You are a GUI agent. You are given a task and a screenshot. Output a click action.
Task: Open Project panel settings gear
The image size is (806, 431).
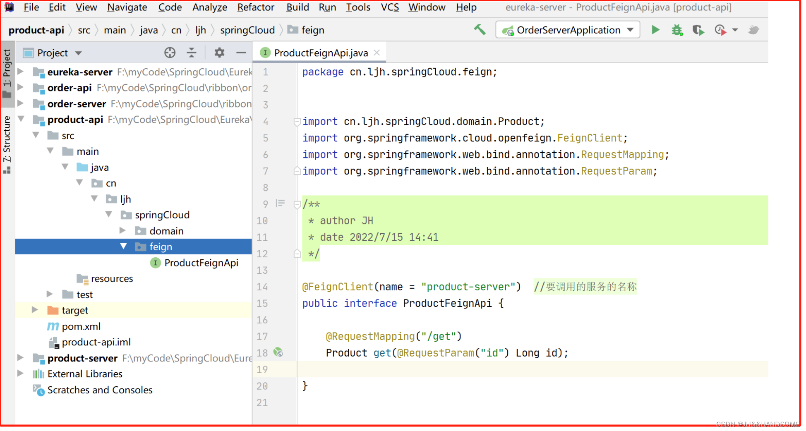[220, 53]
